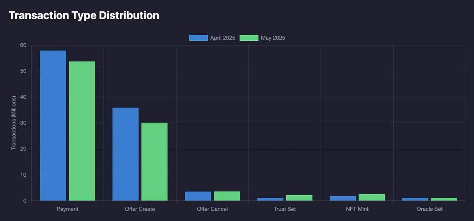This screenshot has width=474, height=221.
Task: Click the green May 2025 legend swatch
Action: (x=249, y=38)
